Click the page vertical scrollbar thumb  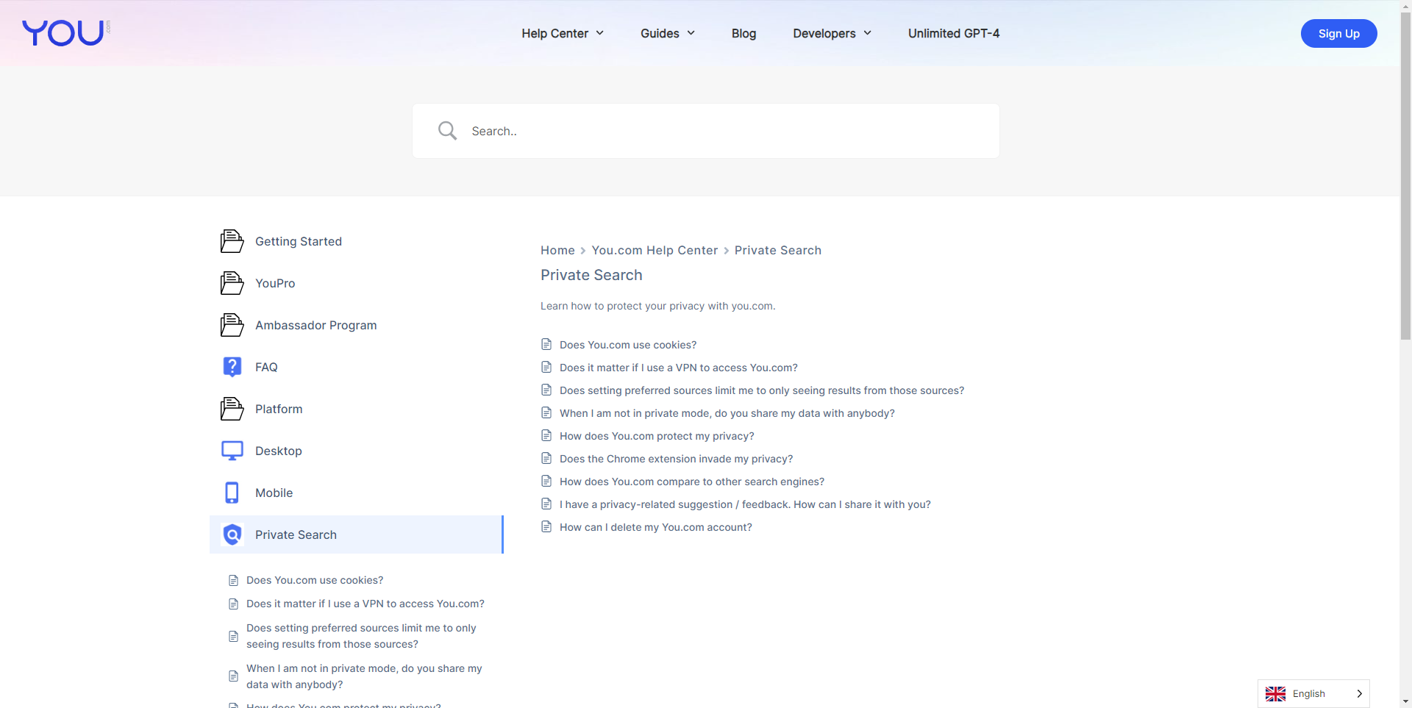click(x=1405, y=176)
